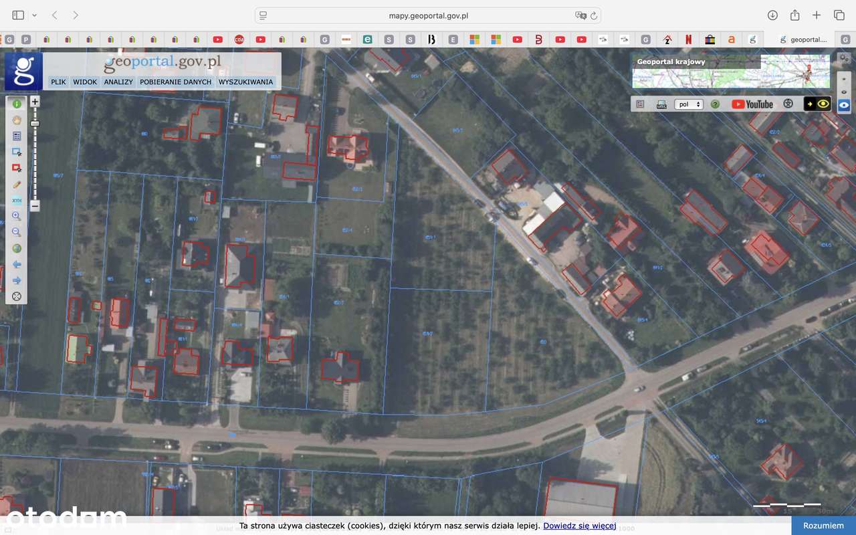Select the pencil measure tool

click(x=17, y=184)
